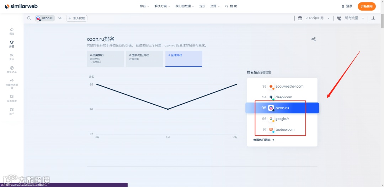Click the ozon.ru排名 heading text

[x=101, y=39]
